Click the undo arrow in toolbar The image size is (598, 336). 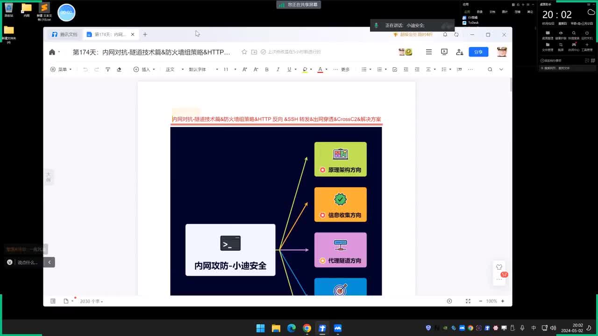tap(85, 70)
